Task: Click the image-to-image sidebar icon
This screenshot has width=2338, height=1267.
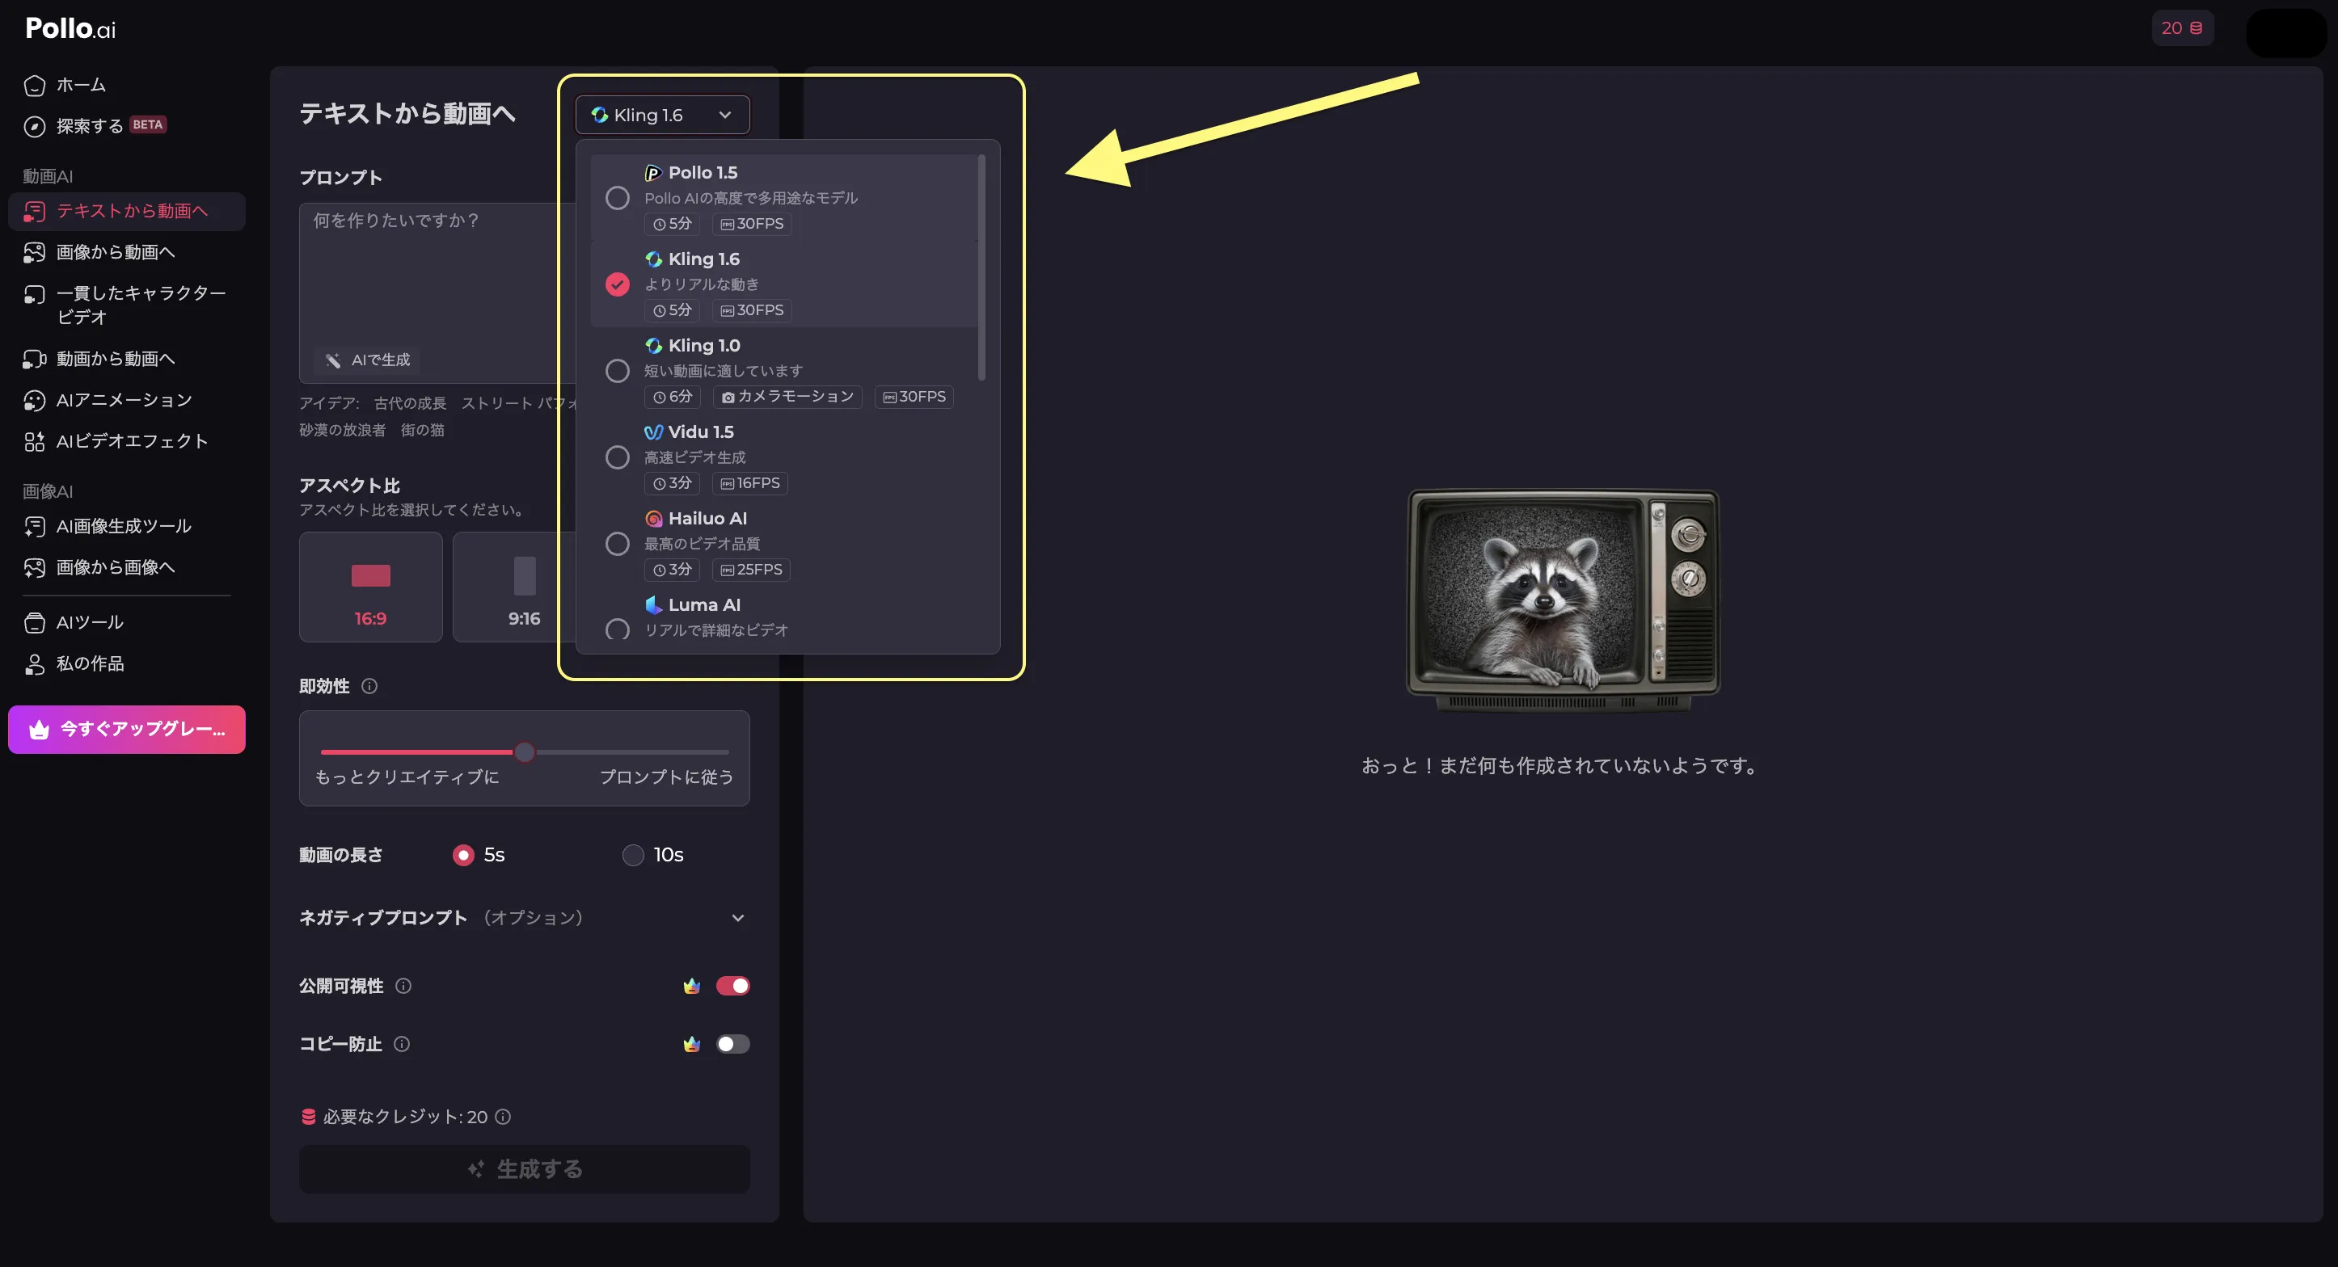Action: 35,568
